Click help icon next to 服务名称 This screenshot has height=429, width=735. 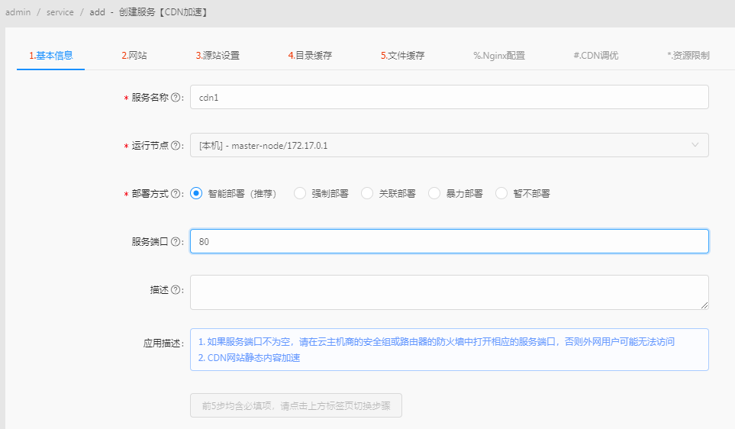176,98
